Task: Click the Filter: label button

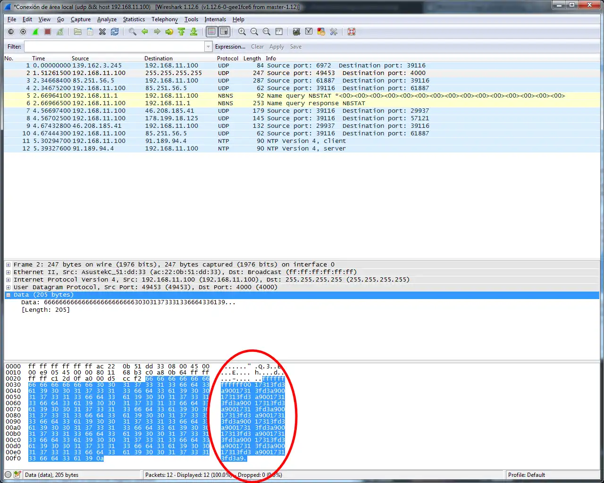Action: coord(14,47)
